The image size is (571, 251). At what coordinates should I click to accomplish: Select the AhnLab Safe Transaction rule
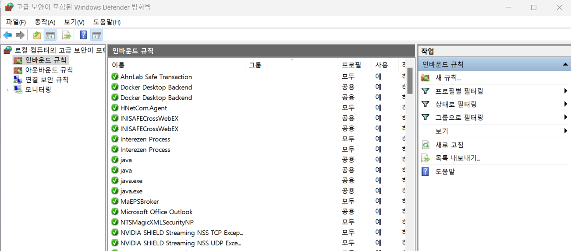[x=156, y=77]
